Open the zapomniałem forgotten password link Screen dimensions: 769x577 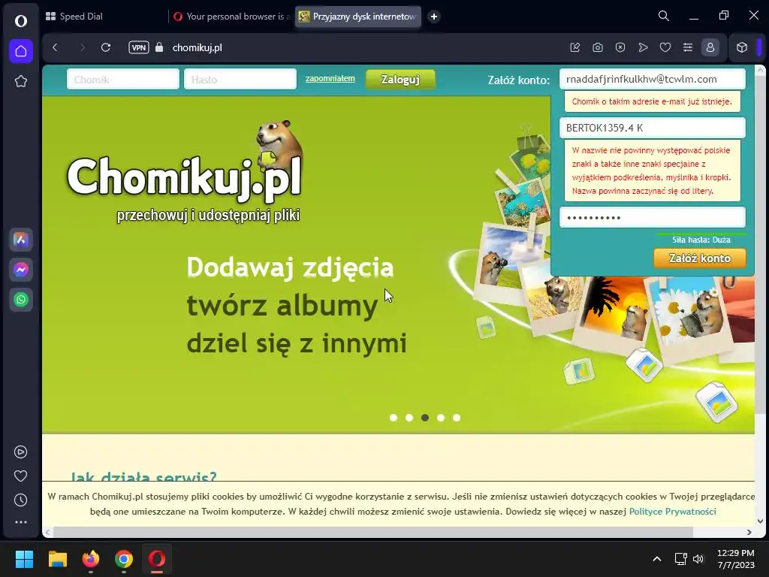pos(330,78)
